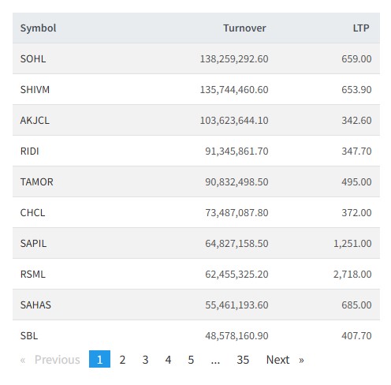The width and height of the screenshot is (391, 385).
Task: Click the Next page link
Action: [285, 360]
